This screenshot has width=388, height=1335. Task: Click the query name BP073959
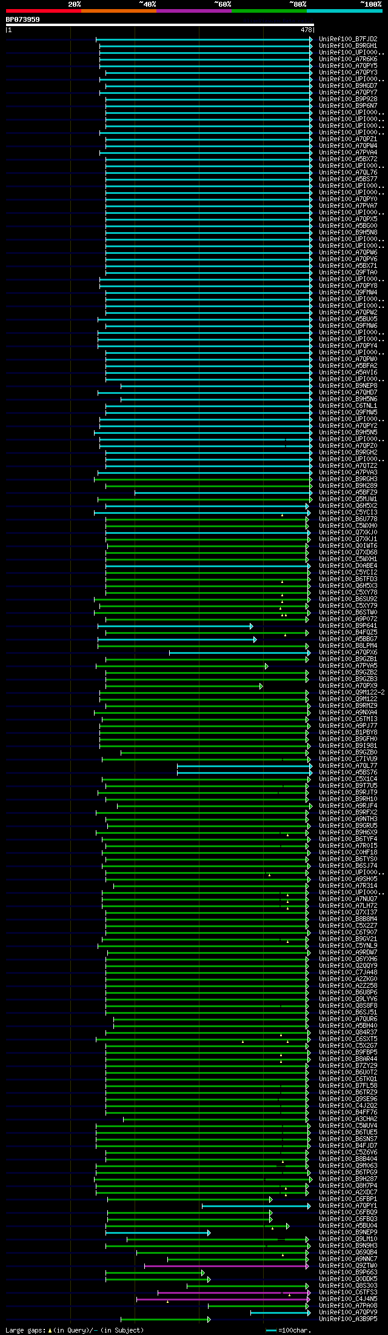23,19
